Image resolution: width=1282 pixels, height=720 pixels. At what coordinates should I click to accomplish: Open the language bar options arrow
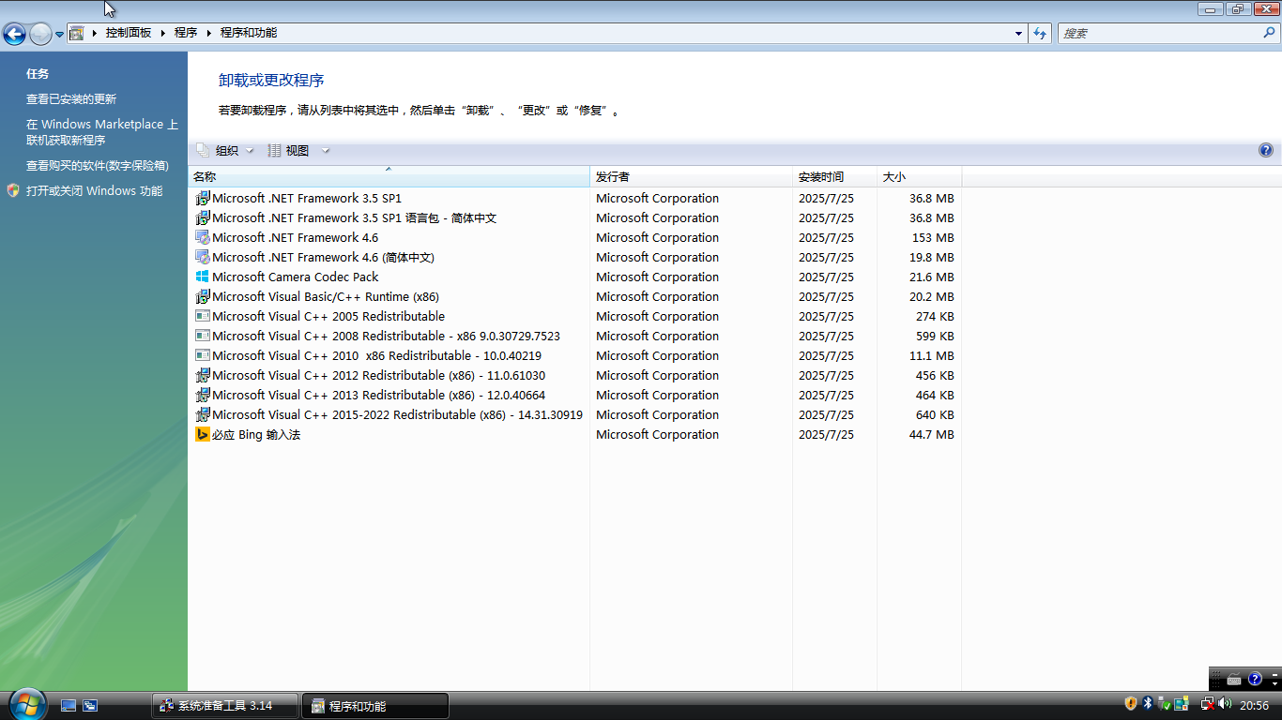1275,683
